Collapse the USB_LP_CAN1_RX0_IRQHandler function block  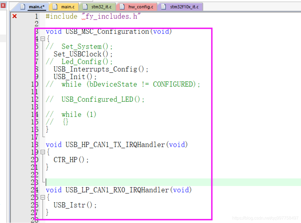[x=43, y=197]
